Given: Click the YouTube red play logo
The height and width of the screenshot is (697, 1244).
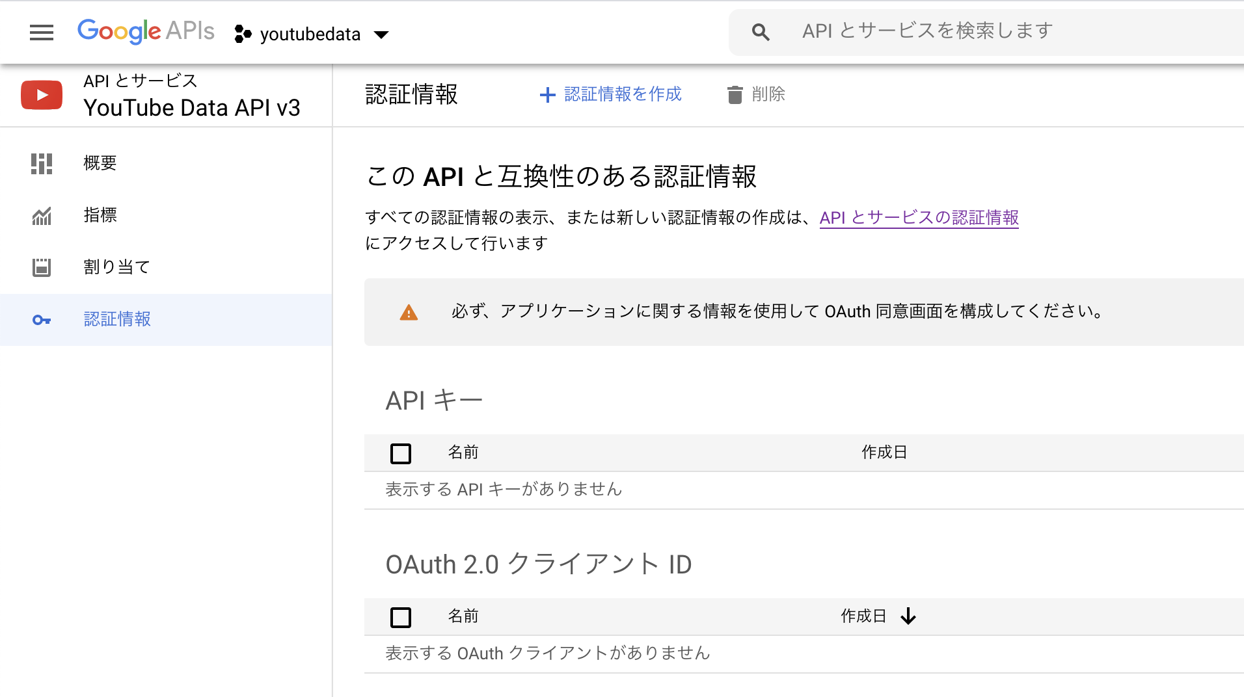Looking at the screenshot, I should (x=42, y=95).
